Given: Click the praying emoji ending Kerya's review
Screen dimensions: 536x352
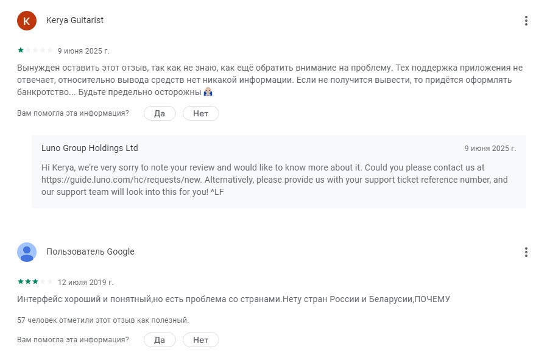Looking at the screenshot, I should [208, 93].
